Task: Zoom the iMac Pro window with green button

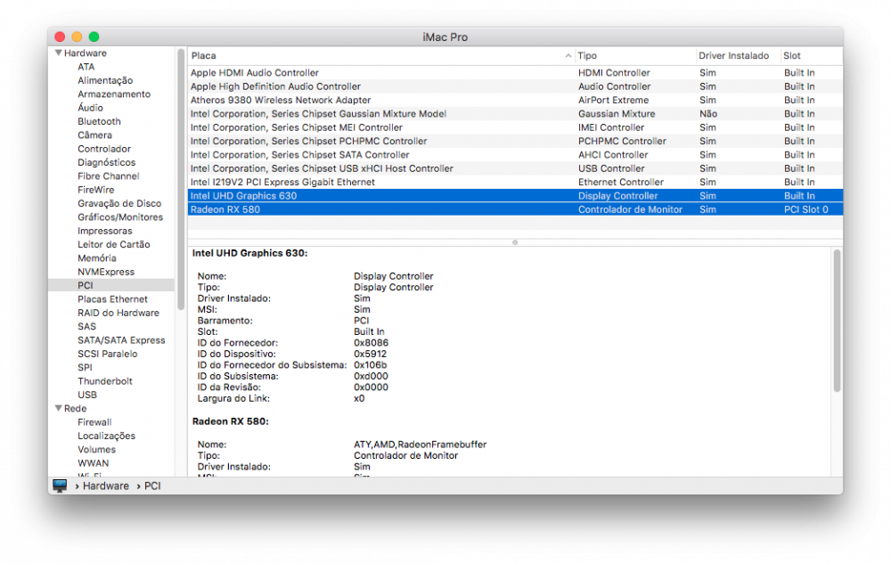Action: coord(94,37)
